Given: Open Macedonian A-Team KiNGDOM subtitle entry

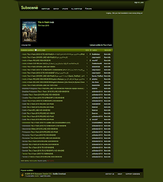Looking at the screenshot, I should coord(40,129).
